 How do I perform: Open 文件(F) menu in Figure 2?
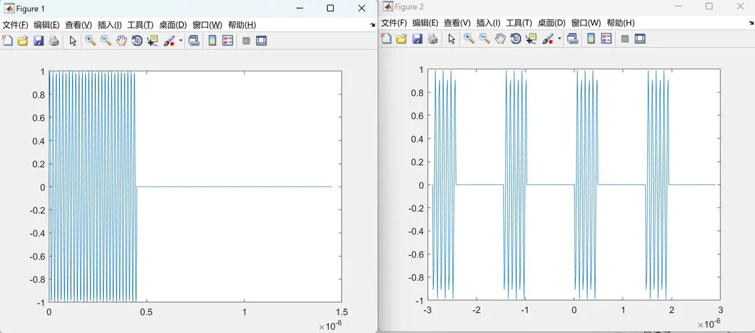(394, 23)
